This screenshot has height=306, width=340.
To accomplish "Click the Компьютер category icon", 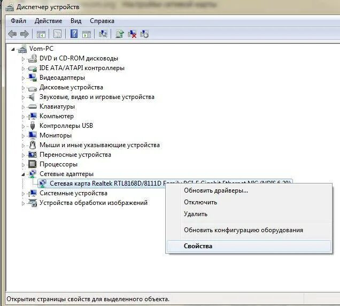I will point(33,116).
